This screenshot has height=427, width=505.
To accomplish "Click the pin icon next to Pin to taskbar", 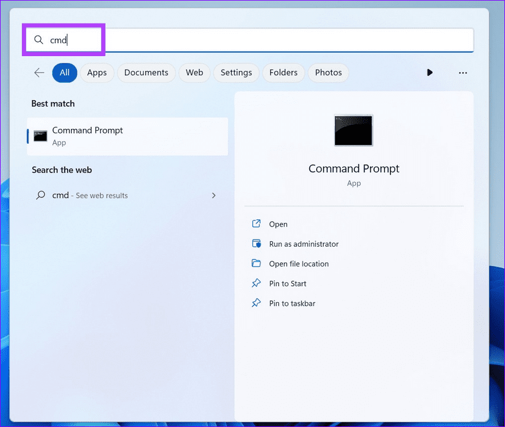I will (256, 303).
